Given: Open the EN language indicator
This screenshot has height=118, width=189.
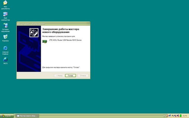Looking at the screenshot, I should click(x=164, y=116).
